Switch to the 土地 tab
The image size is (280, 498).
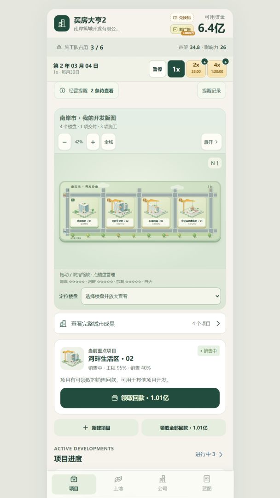(x=118, y=484)
